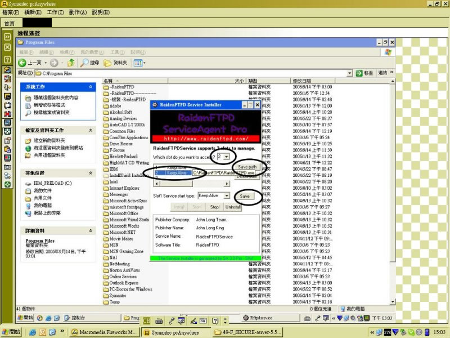
Task: Open the slot number dropdown
Action: pos(227,157)
